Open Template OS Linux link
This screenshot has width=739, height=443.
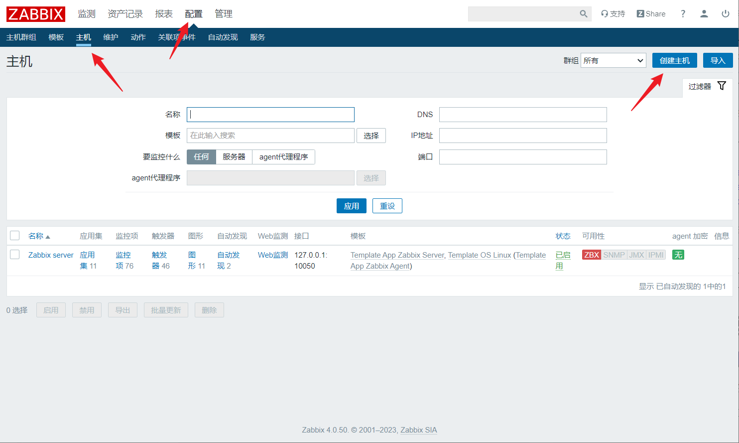(x=480, y=255)
